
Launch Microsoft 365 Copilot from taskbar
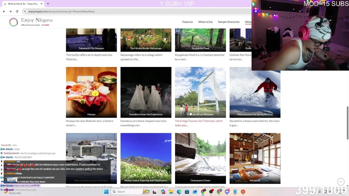click(163, 192)
